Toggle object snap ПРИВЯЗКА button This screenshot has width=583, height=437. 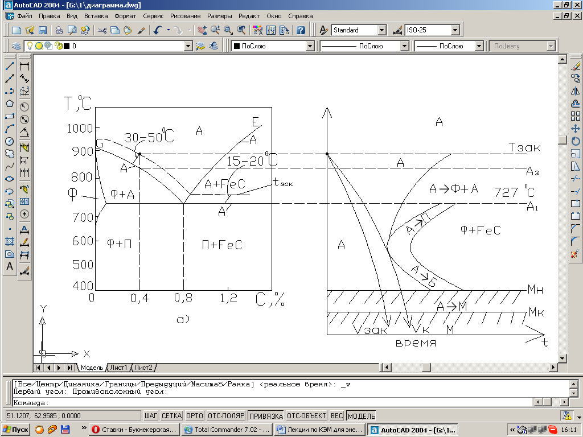[x=266, y=416]
